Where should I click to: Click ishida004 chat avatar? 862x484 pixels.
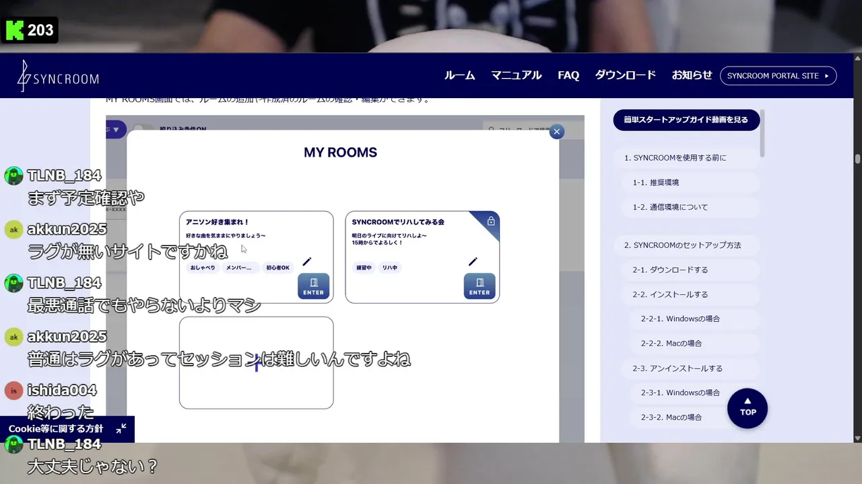point(13,391)
